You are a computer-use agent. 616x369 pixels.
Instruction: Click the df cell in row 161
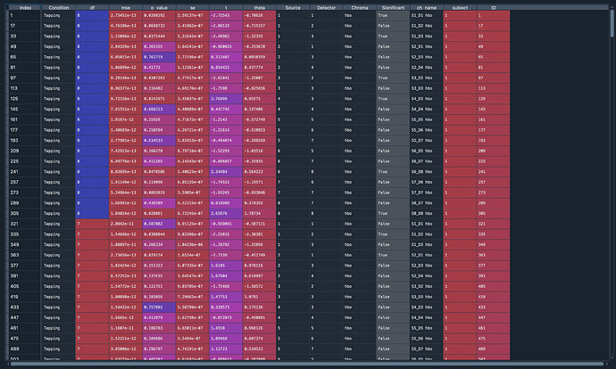[92, 119]
